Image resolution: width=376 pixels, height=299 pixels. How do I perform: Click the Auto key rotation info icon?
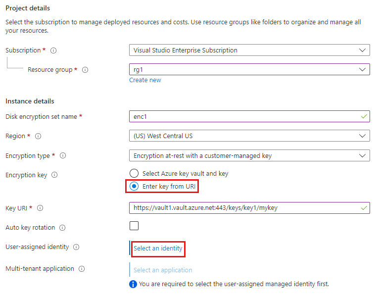pyautogui.click(x=62, y=228)
